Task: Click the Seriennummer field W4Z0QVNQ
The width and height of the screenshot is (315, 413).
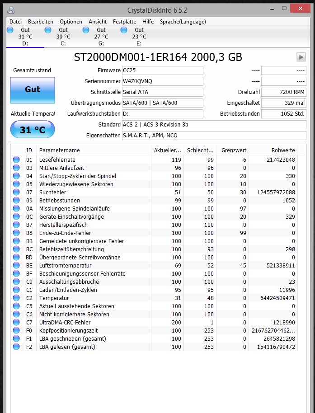Action: tap(163, 81)
